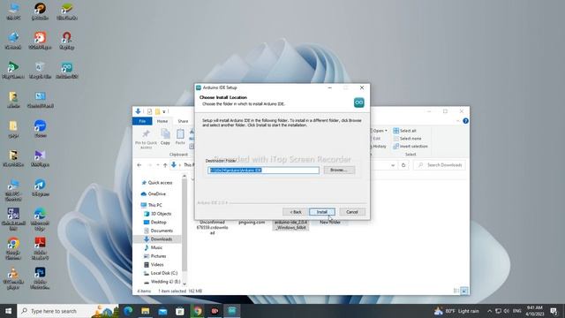This screenshot has width=565, height=318.
Task: Open Documents in the navigation pane
Action: (159, 231)
